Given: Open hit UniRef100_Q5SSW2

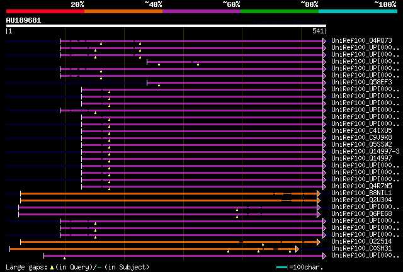Looking at the screenshot, I should click(361, 144).
